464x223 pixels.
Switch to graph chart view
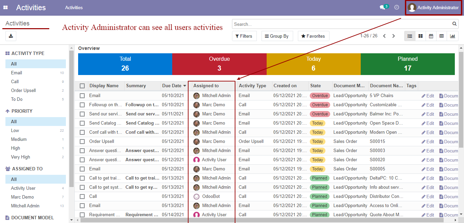452,36
